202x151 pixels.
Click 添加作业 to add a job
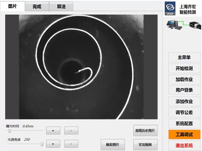184,101
